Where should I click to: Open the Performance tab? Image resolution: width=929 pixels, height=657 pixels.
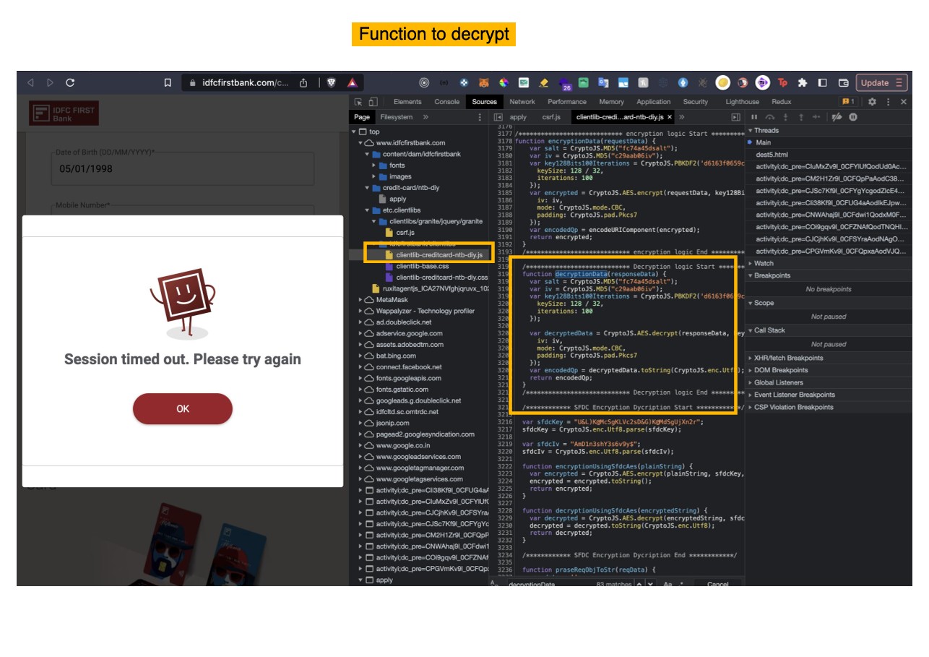tap(567, 102)
